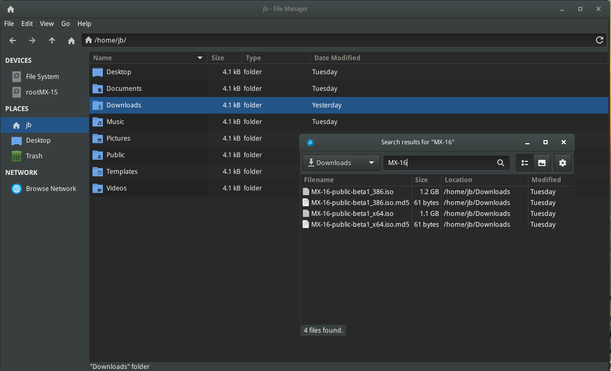Click the Public folder icon
This screenshot has width=611, height=371.
(x=98, y=155)
